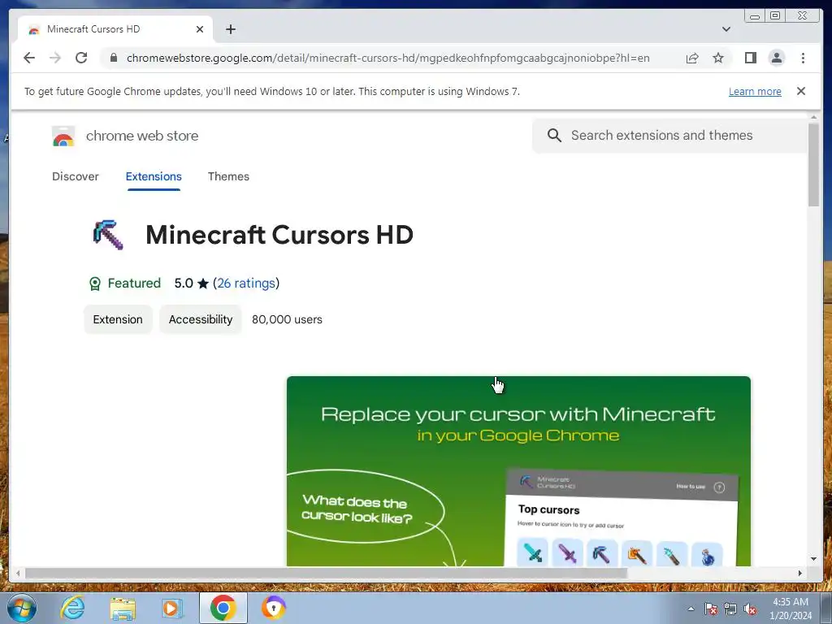
Task: Click the page scroll-down arrow
Action: [813, 559]
